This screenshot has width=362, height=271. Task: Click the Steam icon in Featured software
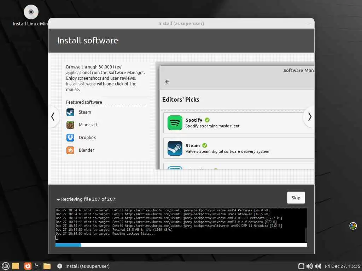[x=70, y=112]
